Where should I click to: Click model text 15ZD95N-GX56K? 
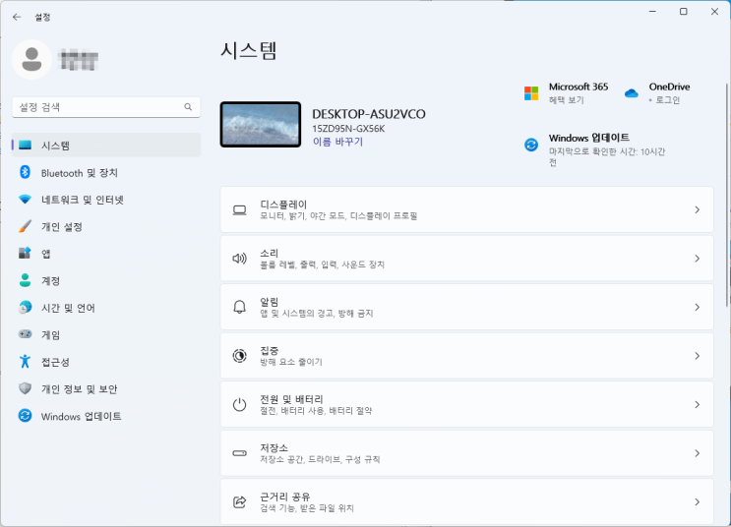click(348, 129)
